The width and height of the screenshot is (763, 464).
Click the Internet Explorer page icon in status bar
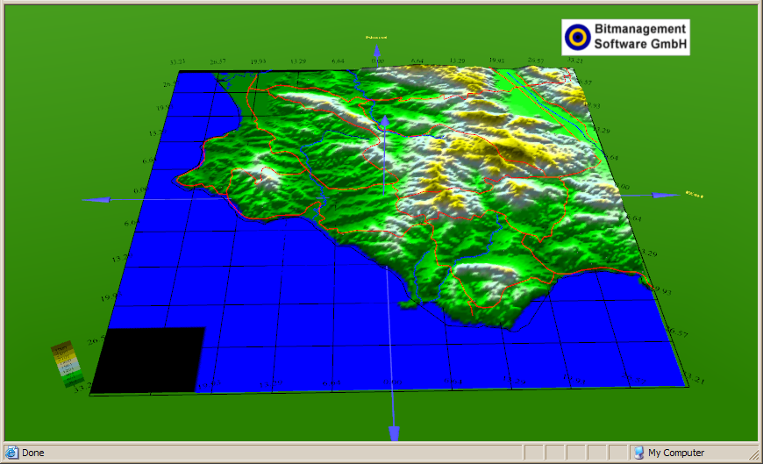[11, 453]
